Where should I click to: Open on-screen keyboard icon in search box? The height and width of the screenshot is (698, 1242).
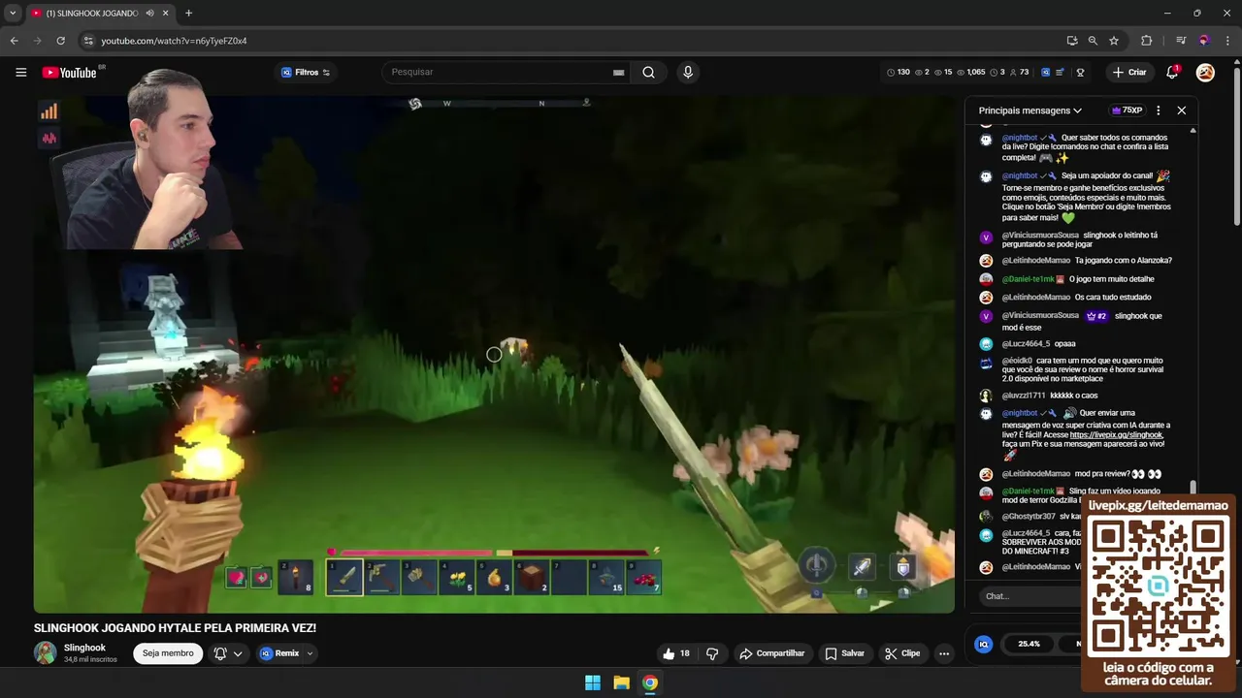[x=618, y=73]
